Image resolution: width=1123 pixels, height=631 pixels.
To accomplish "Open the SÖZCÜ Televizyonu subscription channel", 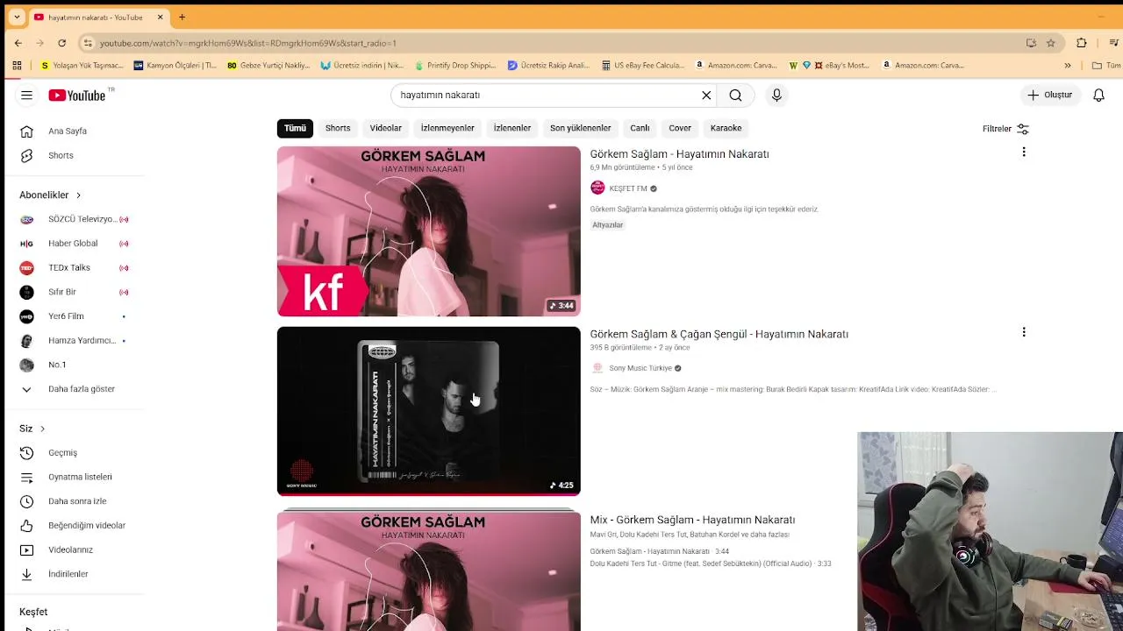I will pos(75,219).
